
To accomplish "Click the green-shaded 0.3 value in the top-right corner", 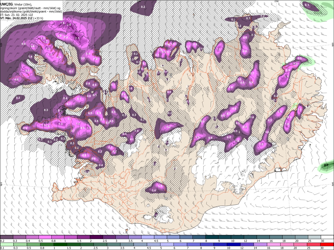I will pos(307,5).
